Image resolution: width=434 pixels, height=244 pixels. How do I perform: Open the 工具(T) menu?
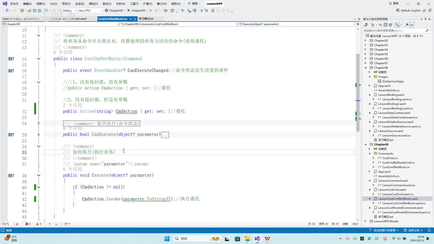point(134,4)
